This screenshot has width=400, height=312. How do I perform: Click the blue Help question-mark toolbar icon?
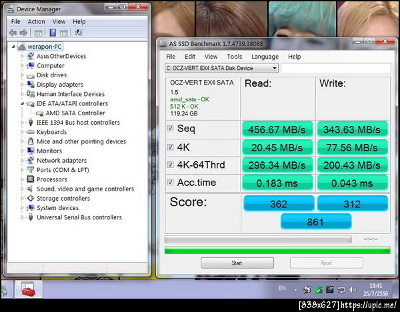[53, 33]
